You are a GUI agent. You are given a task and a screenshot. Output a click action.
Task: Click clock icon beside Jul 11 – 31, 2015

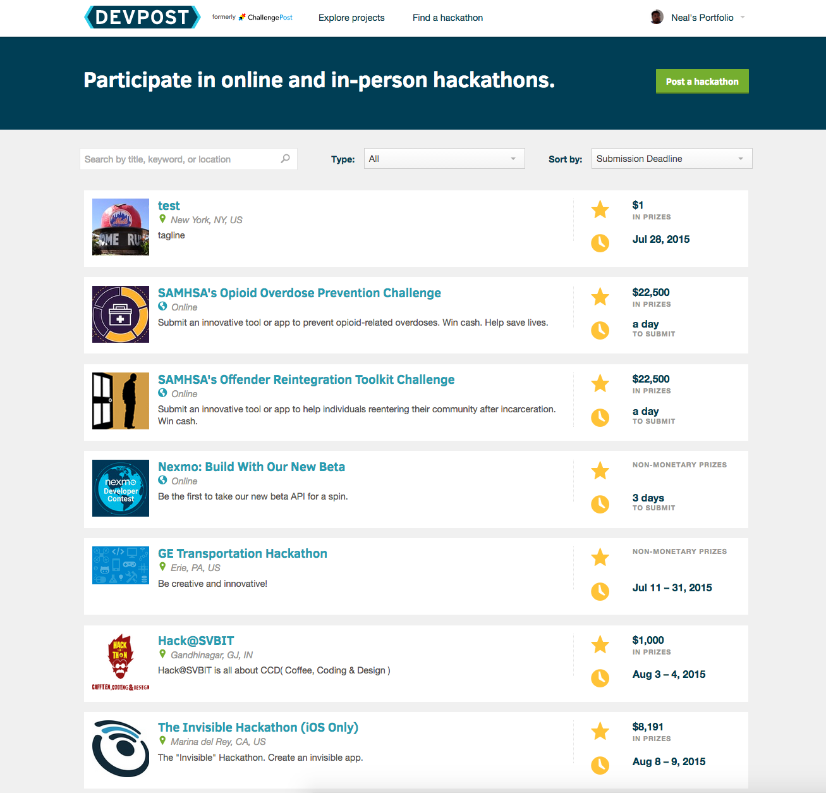pos(600,591)
